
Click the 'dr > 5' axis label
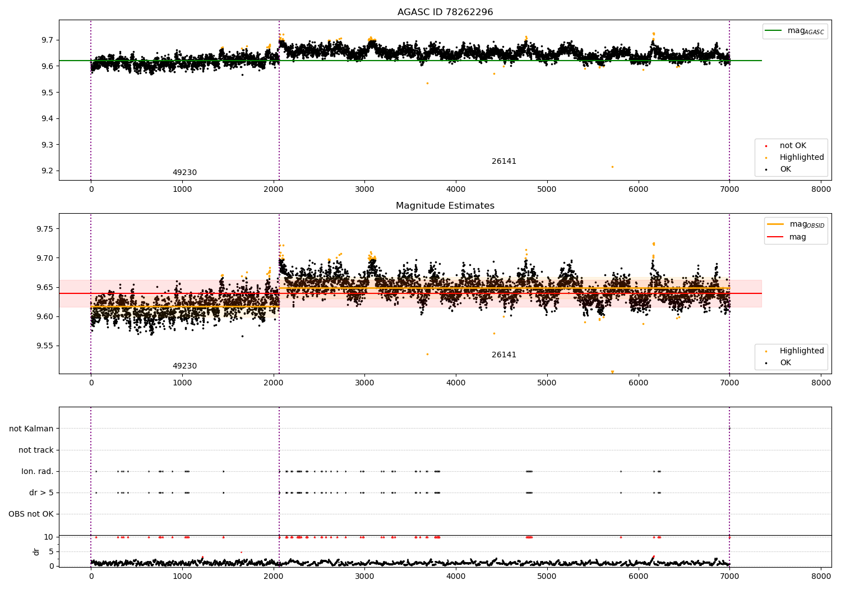[41, 493]
